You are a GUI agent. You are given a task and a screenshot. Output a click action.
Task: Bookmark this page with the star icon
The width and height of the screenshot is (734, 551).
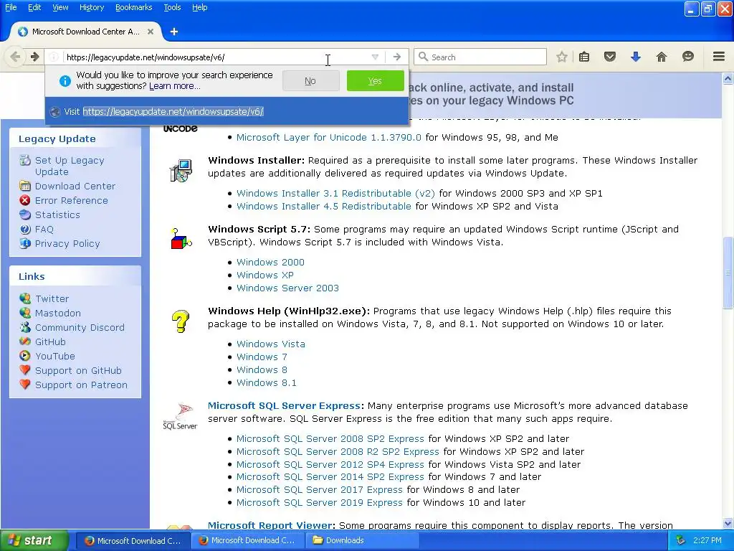tap(562, 57)
